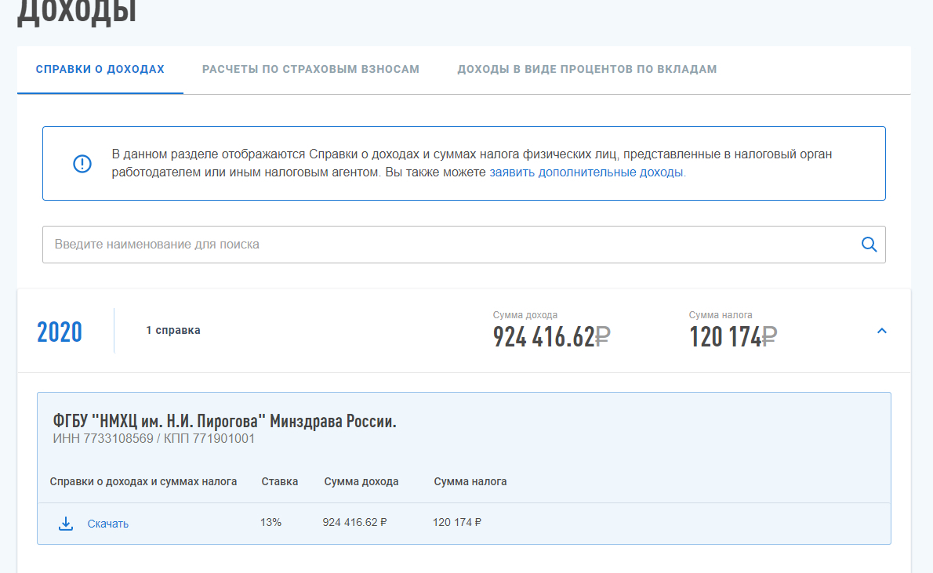Open Доходы в виде процентов по вкладам tab
This screenshot has width=933, height=573.
(586, 69)
